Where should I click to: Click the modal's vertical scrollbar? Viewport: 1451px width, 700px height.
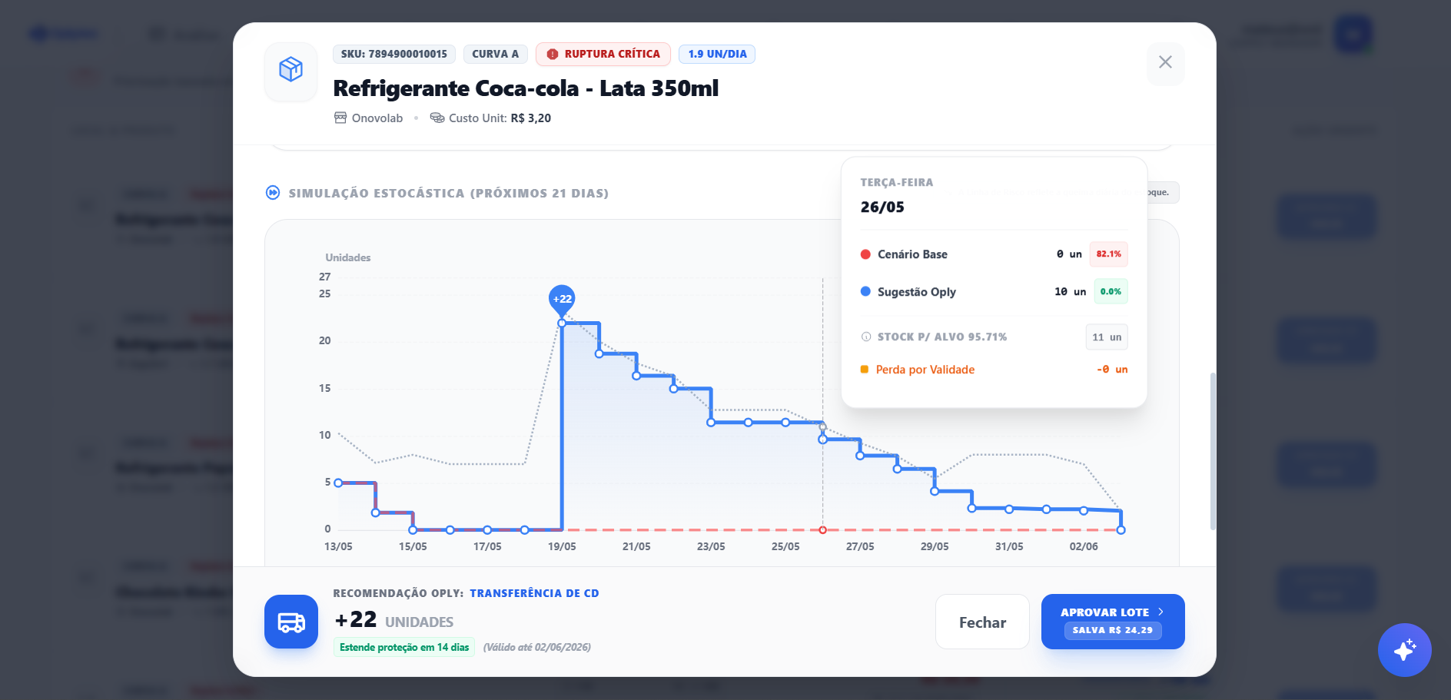[x=1213, y=452]
